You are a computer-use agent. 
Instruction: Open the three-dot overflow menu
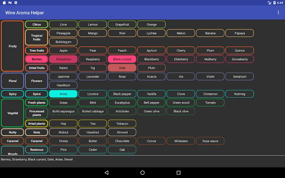(x=278, y=13)
